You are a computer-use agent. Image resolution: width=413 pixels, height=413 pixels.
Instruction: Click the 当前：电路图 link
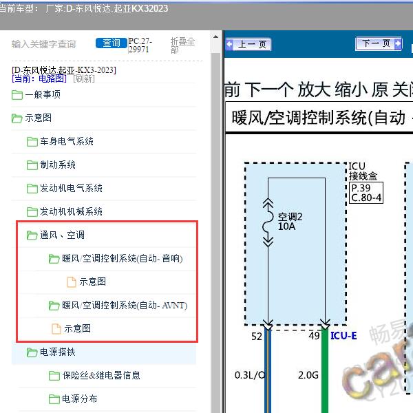tap(39, 78)
